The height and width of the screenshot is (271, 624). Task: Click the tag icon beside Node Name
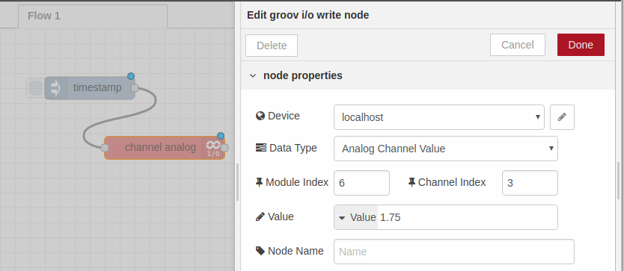pos(260,251)
